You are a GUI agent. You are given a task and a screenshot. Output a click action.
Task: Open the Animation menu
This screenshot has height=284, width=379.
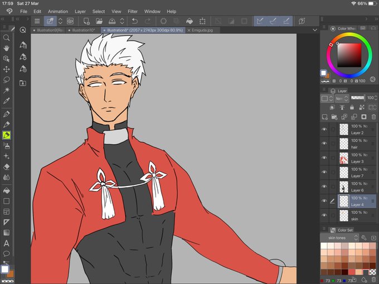[58, 11]
